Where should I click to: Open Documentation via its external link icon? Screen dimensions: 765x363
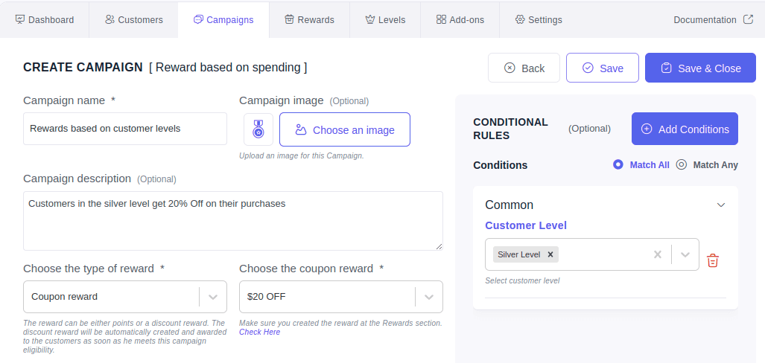[x=748, y=19]
